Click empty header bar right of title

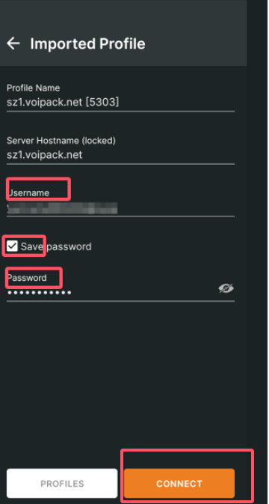(x=196, y=43)
